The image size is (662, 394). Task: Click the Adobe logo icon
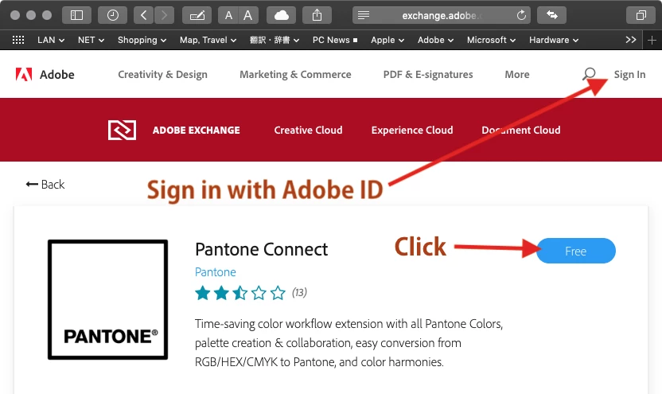(24, 74)
